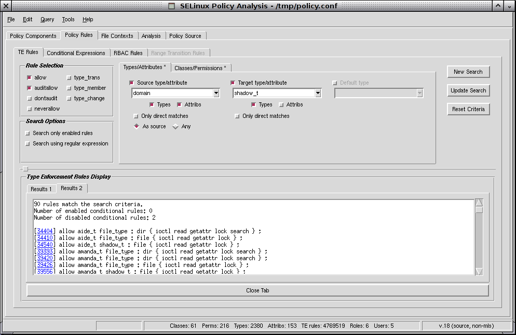
Task: Click the window menu icon in title bar
Action: tap(171, 6)
